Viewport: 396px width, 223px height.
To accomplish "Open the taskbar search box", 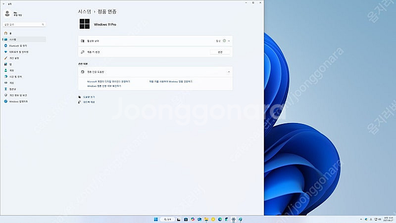I will [167, 219].
